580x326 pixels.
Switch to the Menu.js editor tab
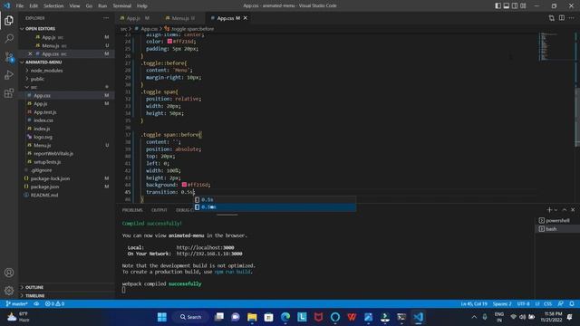(181, 18)
